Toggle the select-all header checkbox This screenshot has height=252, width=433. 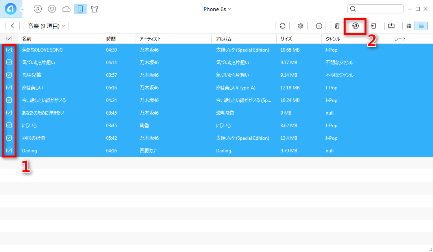[x=9, y=39]
